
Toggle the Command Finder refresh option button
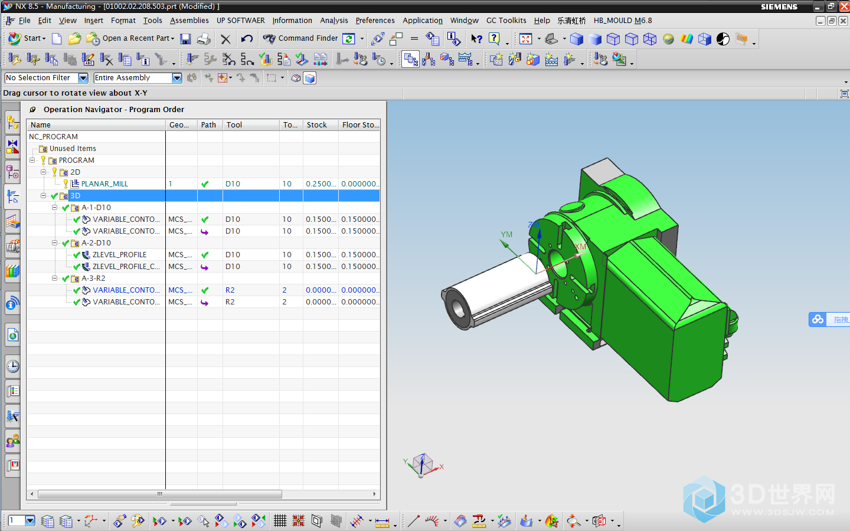pyautogui.click(x=349, y=39)
